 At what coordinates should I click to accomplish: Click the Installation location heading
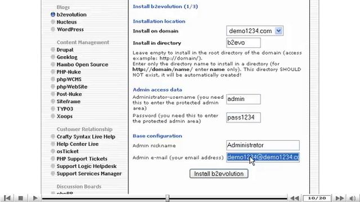click(x=159, y=21)
